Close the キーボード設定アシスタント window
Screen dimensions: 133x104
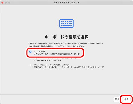pos(2,3)
